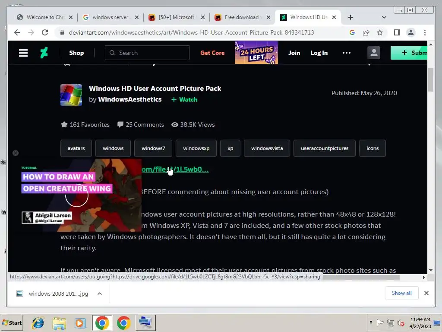This screenshot has height=332, width=442.
Task: Open WindowsAesthetics author profile link
Action: 129,99
